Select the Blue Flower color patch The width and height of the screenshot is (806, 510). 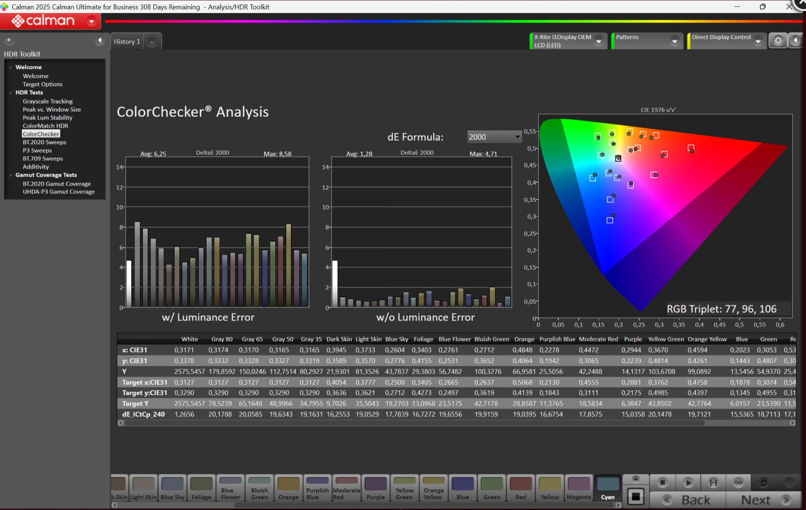(230, 488)
